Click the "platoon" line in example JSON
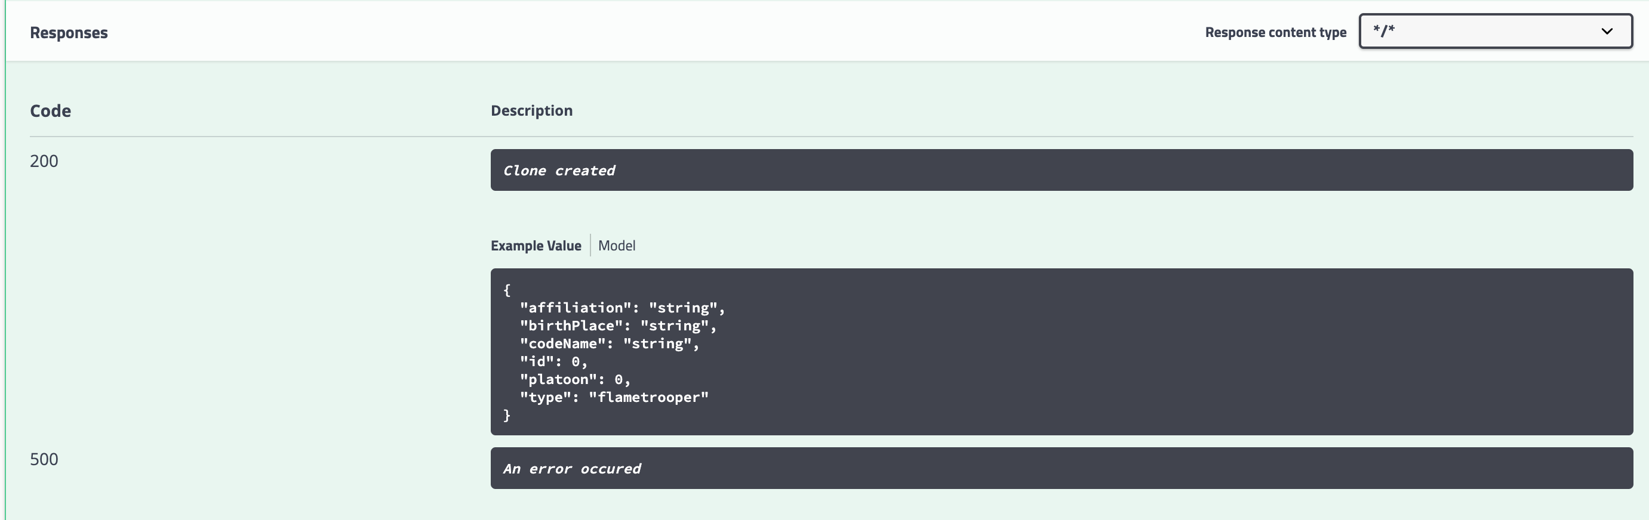 coord(575,379)
